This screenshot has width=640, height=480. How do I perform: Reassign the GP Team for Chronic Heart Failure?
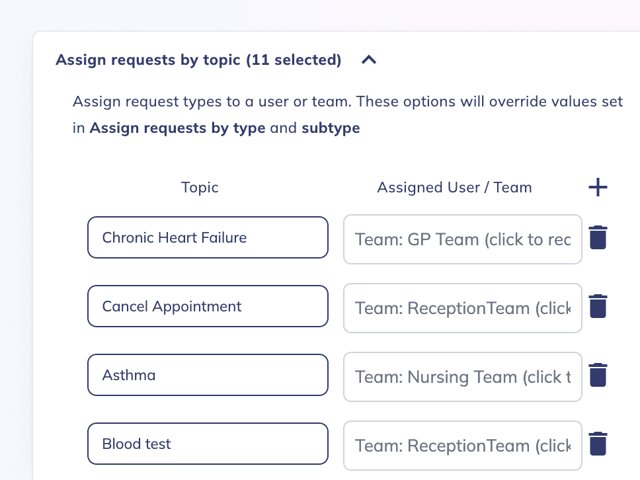(462, 239)
